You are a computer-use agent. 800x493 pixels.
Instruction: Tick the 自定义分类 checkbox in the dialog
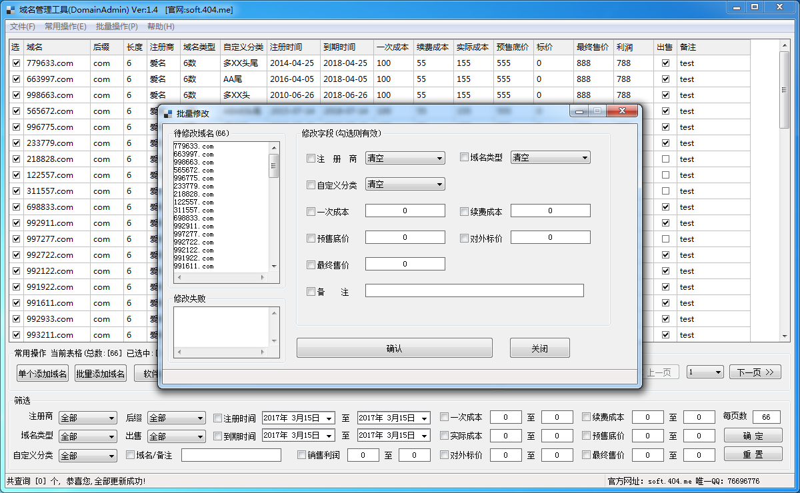[311, 185]
